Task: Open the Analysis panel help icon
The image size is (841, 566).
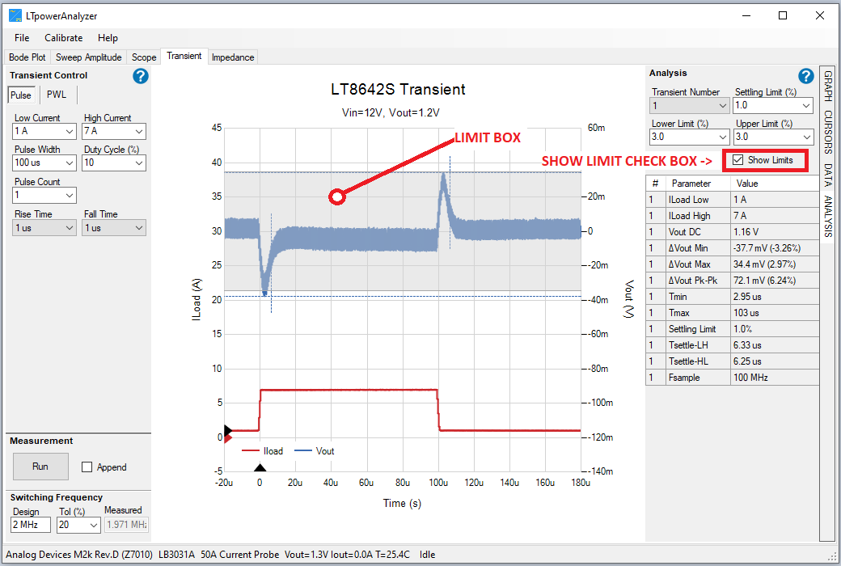Action: (x=805, y=75)
